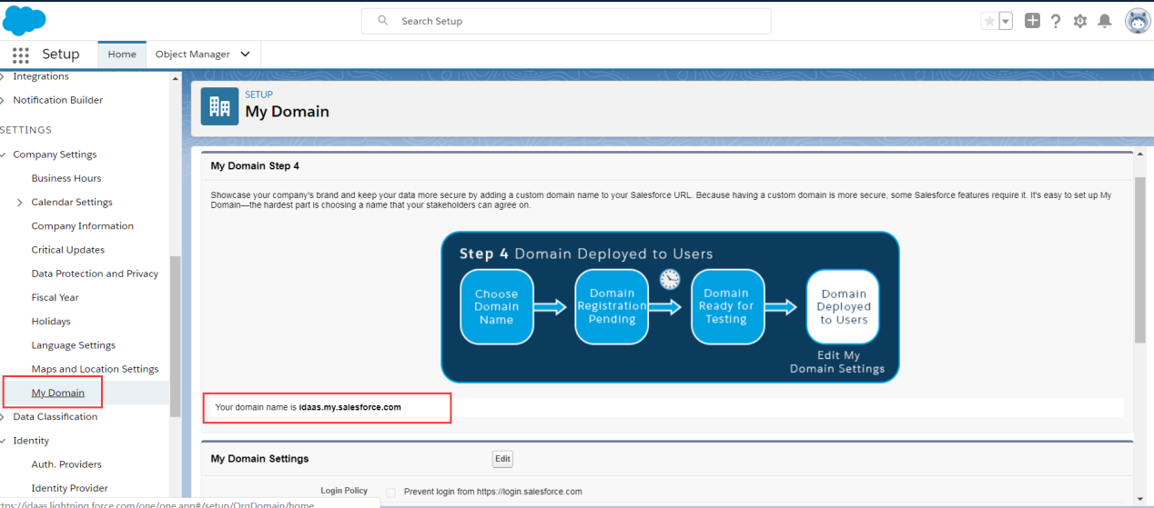Screen dimensions: 1154x508
Task: Open Maps and Location Settings
Action: tap(95, 369)
